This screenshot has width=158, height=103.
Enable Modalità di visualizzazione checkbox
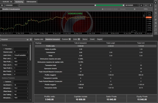(x=1, y=9)
